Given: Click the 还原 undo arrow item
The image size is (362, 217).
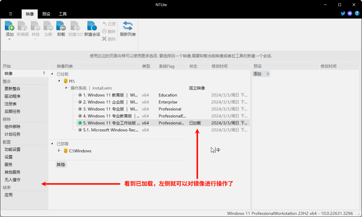Looking at the screenshot, I should [109, 24].
